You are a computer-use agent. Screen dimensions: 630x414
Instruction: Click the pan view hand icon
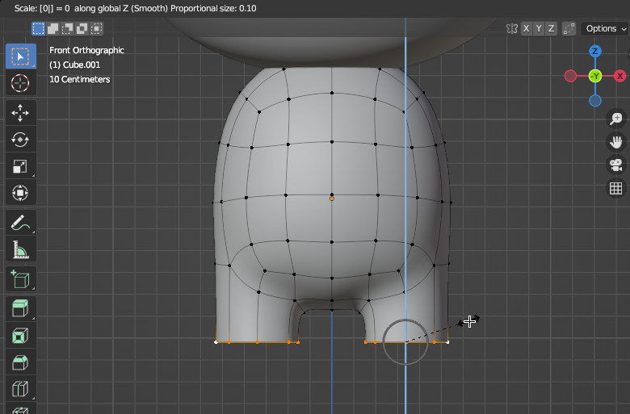tap(616, 142)
